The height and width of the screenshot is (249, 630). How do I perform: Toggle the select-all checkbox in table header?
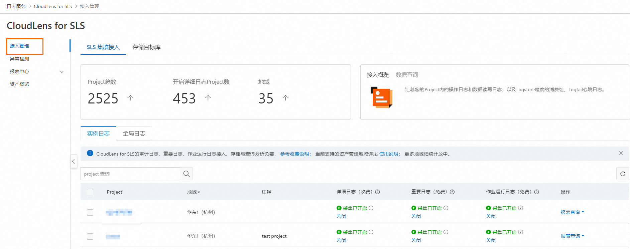point(90,192)
